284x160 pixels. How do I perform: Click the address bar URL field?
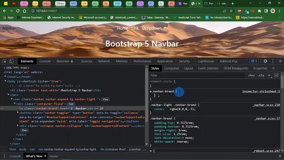point(127,11)
